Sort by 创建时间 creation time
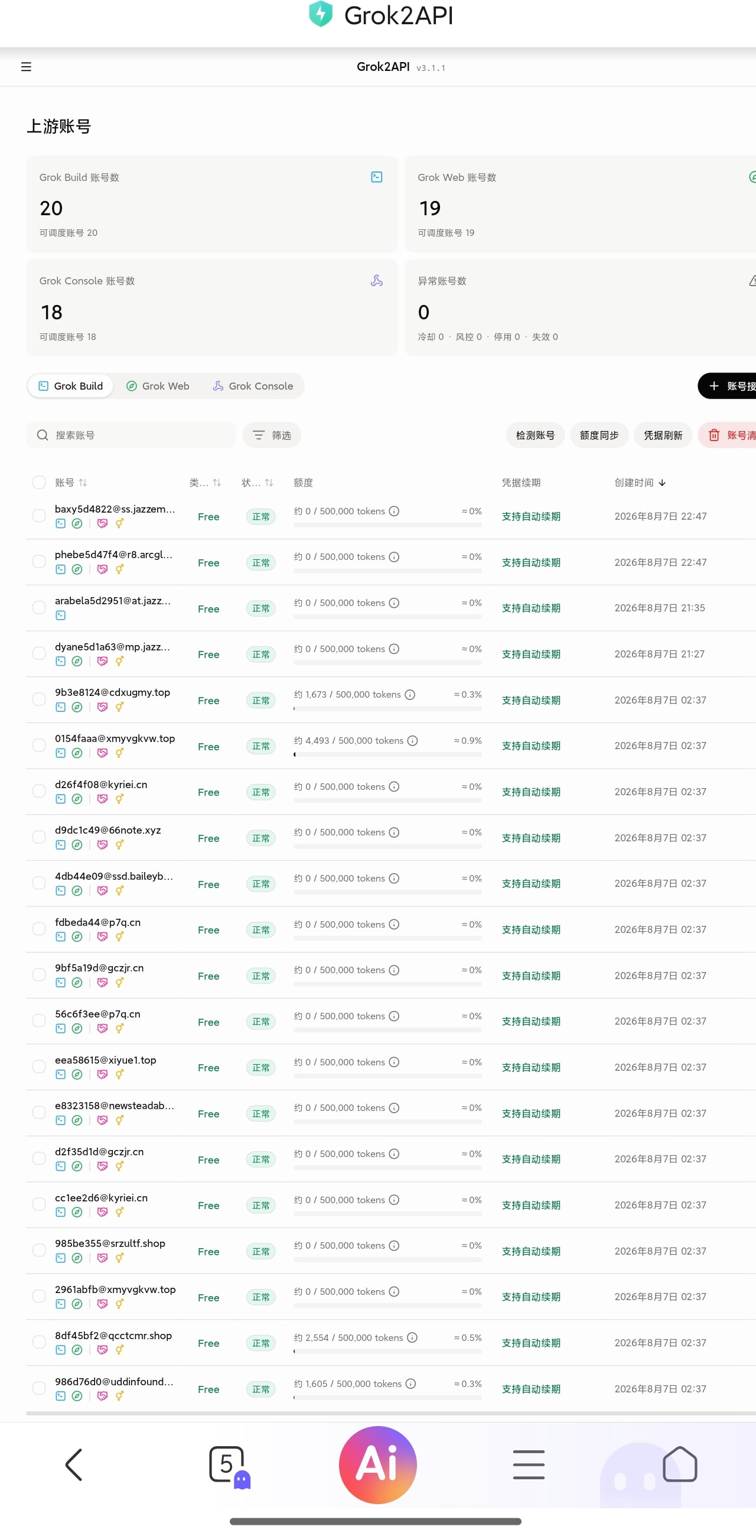This screenshot has width=756, height=1539. pos(640,482)
